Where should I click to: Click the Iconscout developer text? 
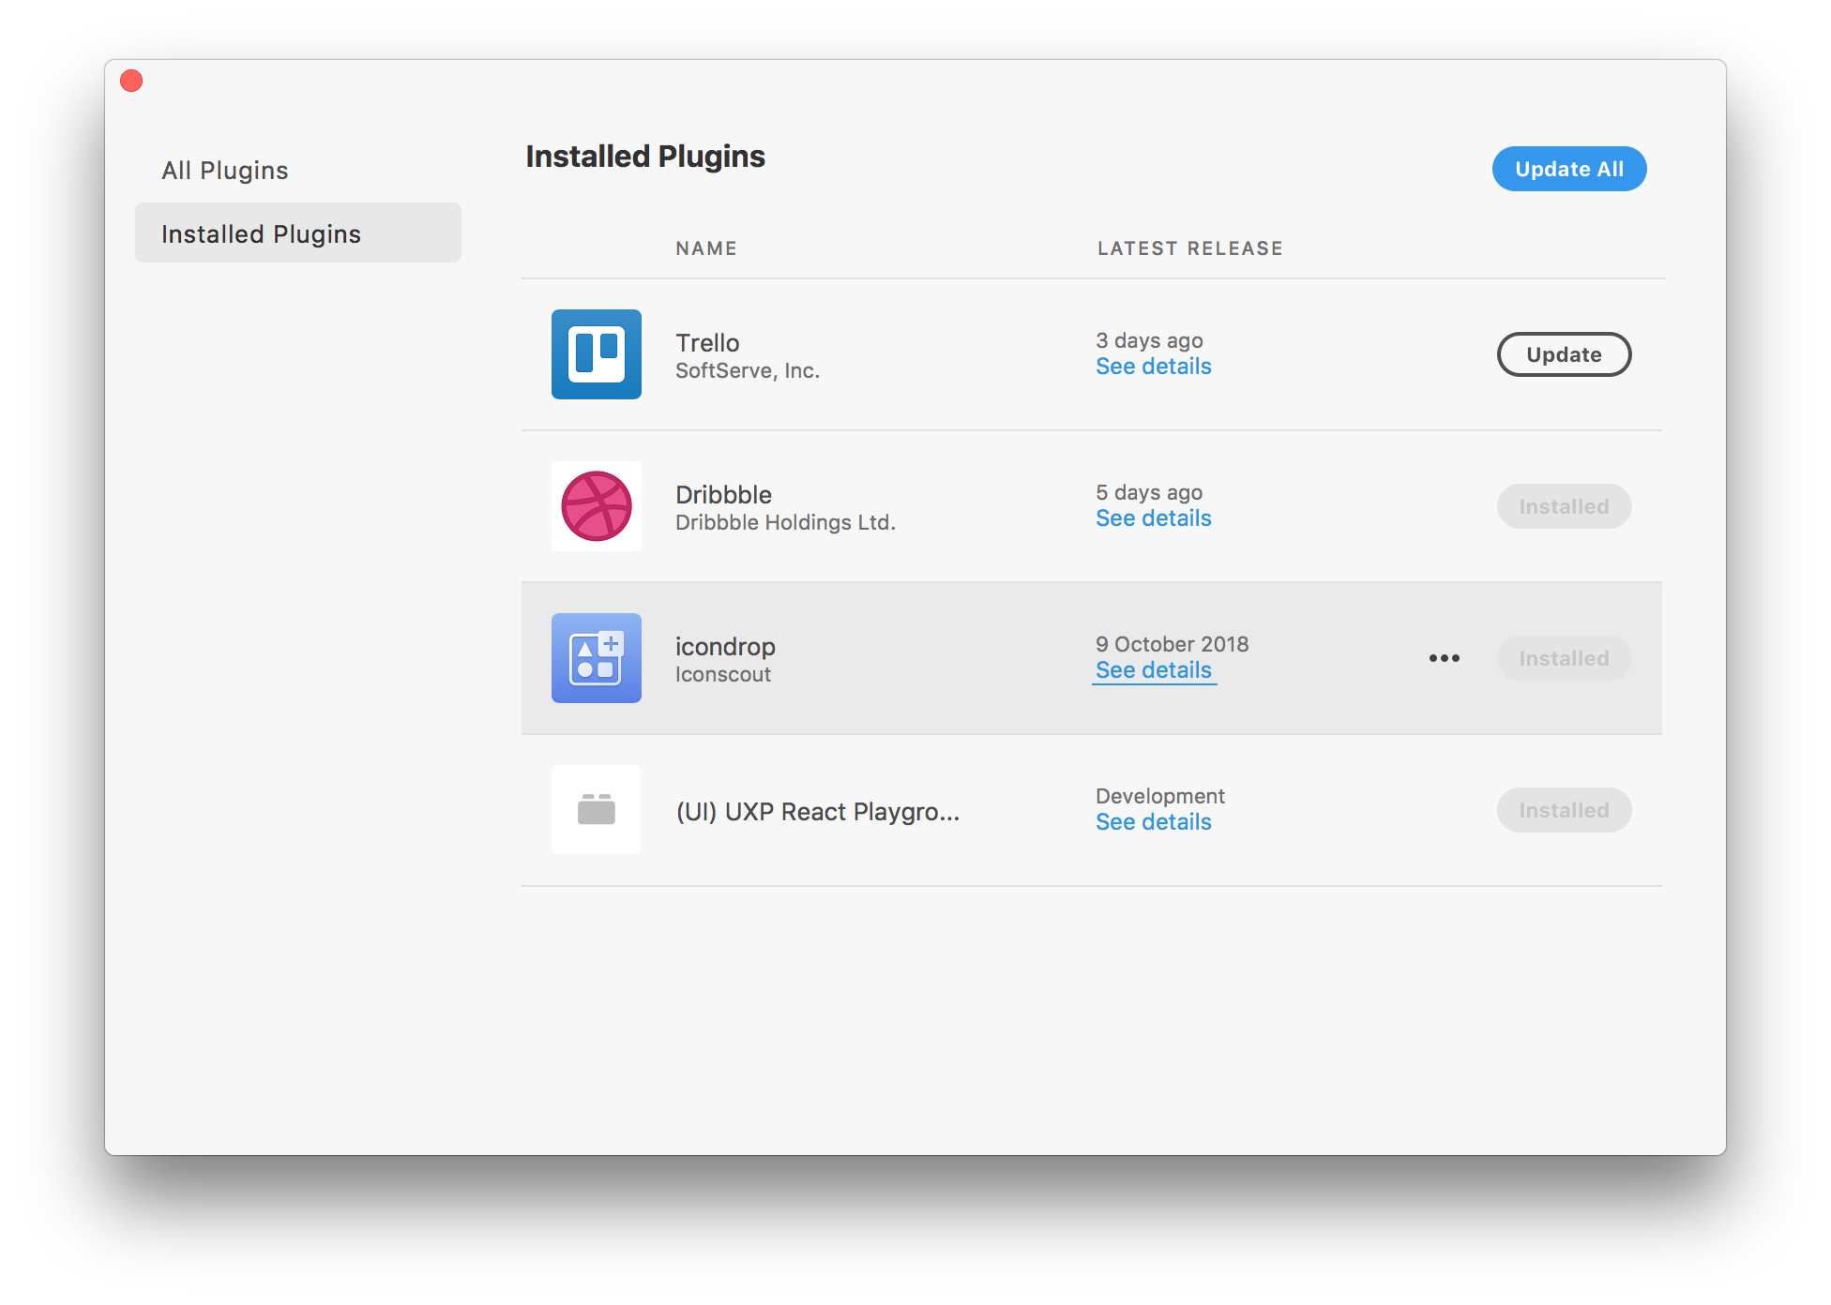point(723,675)
